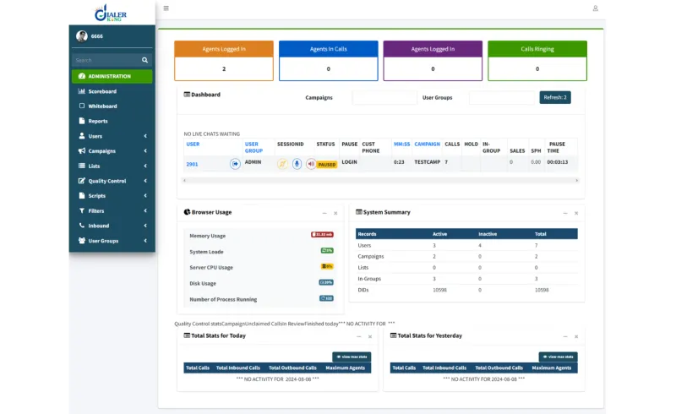This screenshot has height=414, width=676.
Task: Click the Dialer King logo
Action: (111, 14)
